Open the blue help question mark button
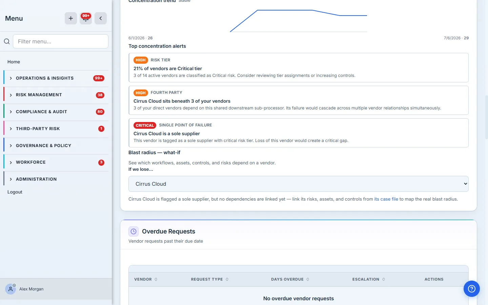This screenshot has width=488, height=305. click(x=472, y=289)
